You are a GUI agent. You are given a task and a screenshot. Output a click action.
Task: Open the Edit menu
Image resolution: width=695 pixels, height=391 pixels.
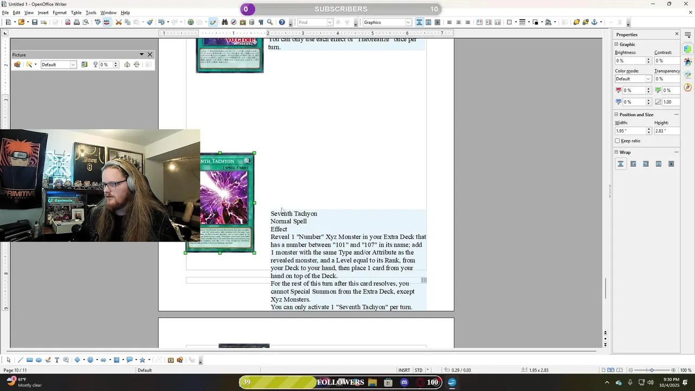click(17, 12)
